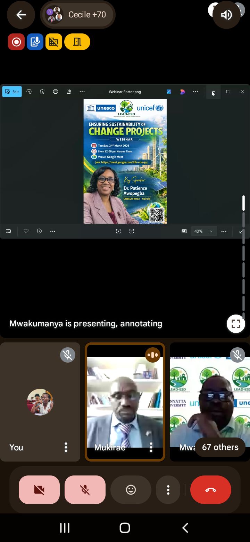Open the more menu right of the zoom dropdown
Viewport: 250px width, 542px height.
click(x=224, y=231)
